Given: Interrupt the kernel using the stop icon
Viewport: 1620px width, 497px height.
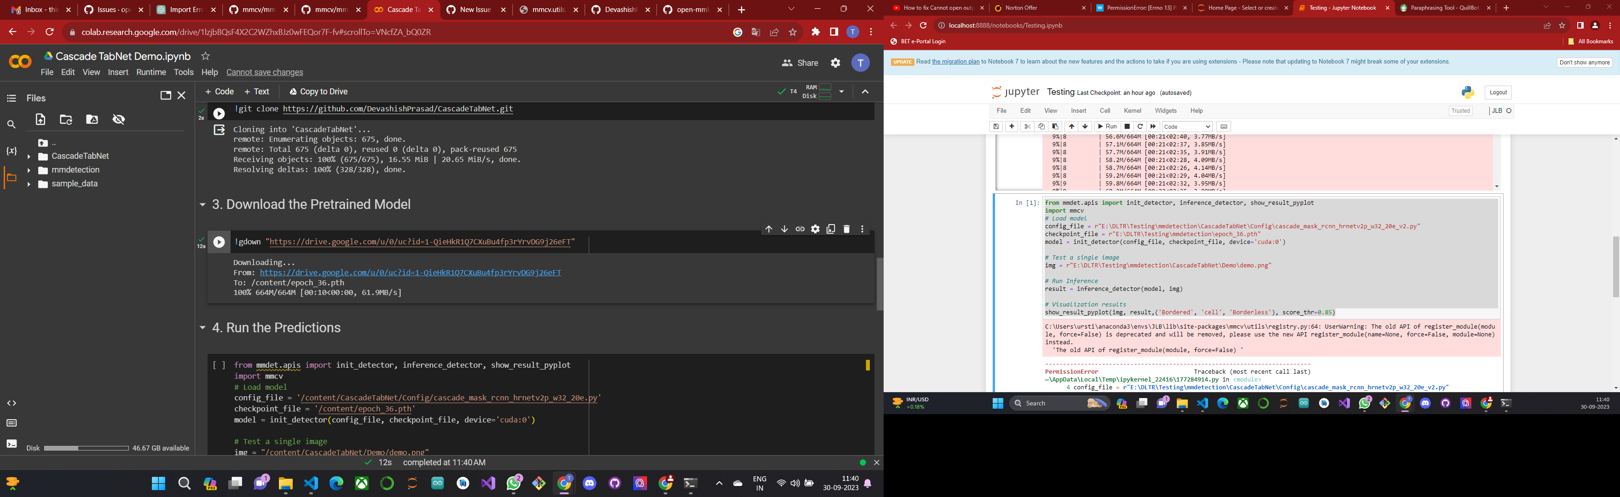Looking at the screenshot, I should tap(1128, 127).
